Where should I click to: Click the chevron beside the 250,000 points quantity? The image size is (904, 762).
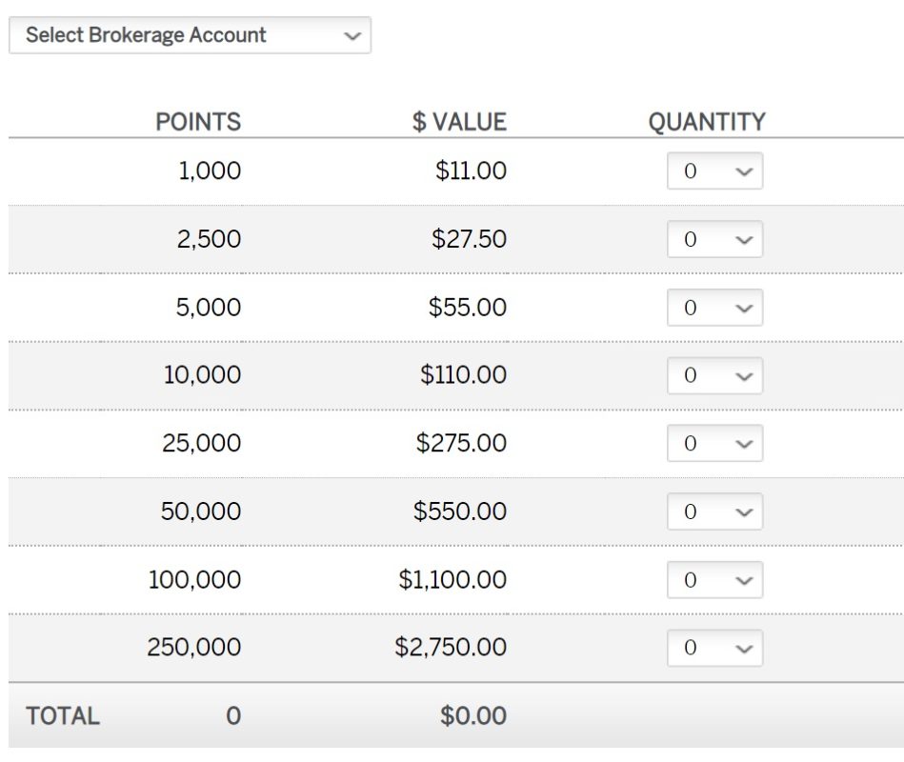tap(742, 648)
